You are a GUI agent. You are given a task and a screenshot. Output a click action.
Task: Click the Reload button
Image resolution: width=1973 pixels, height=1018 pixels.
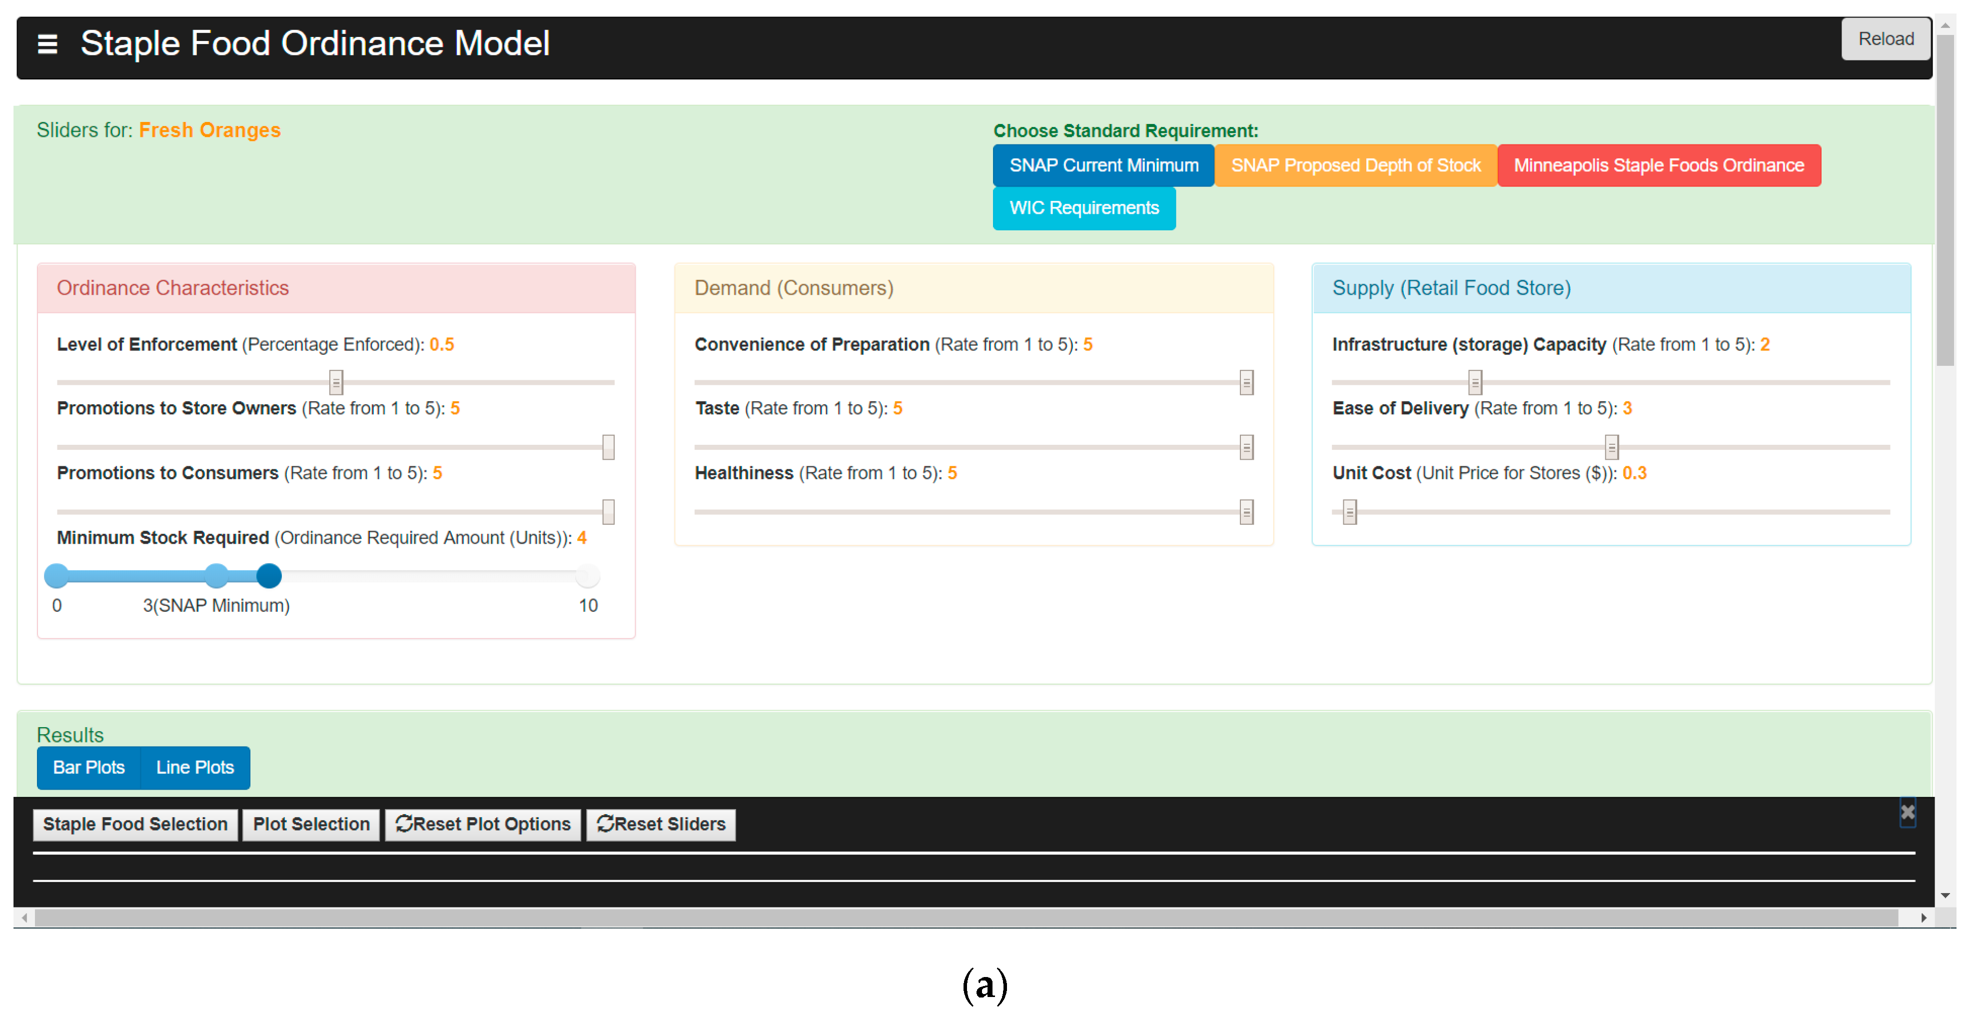coord(1885,39)
